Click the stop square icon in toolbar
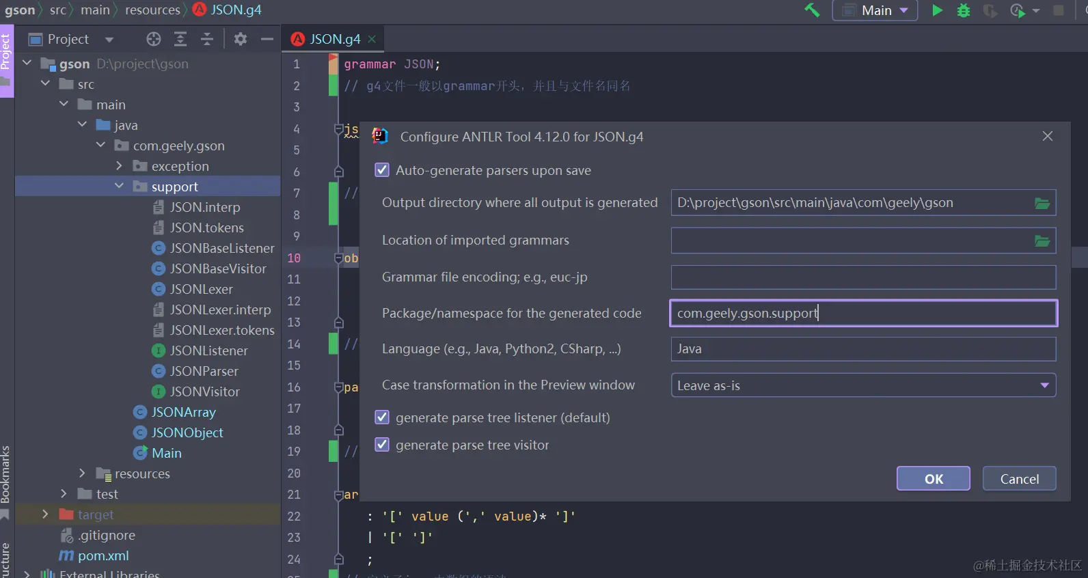Screen dimensions: 1088x578 click(1059, 10)
